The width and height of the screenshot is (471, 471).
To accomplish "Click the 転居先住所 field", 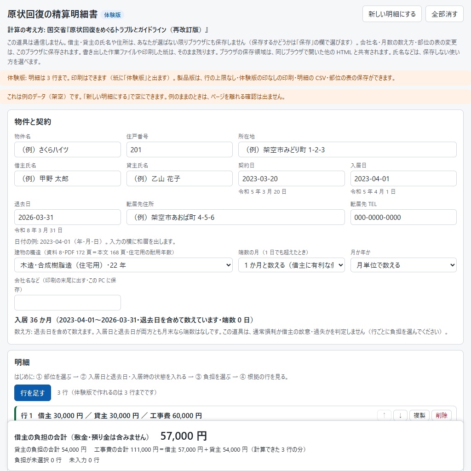I will tap(235, 217).
